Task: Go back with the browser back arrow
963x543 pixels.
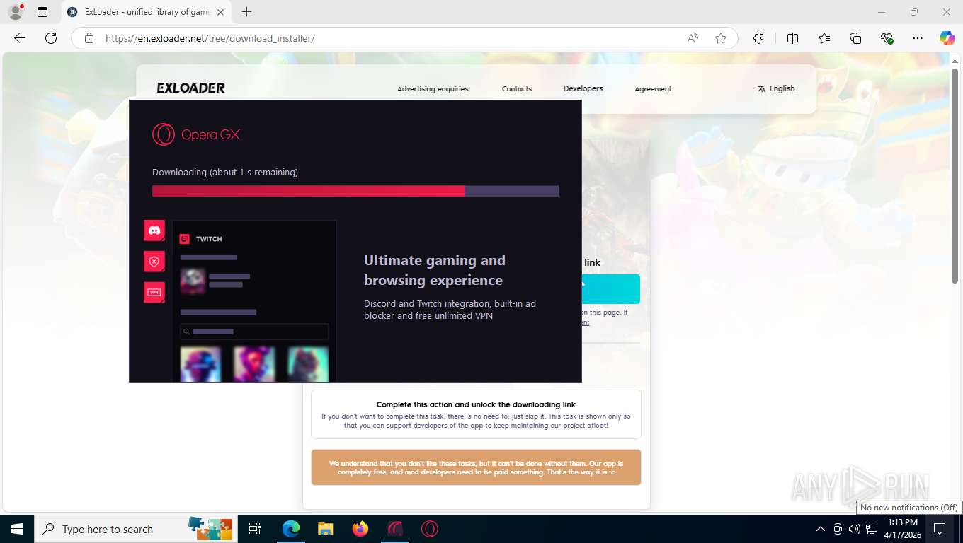Action: coord(20,38)
